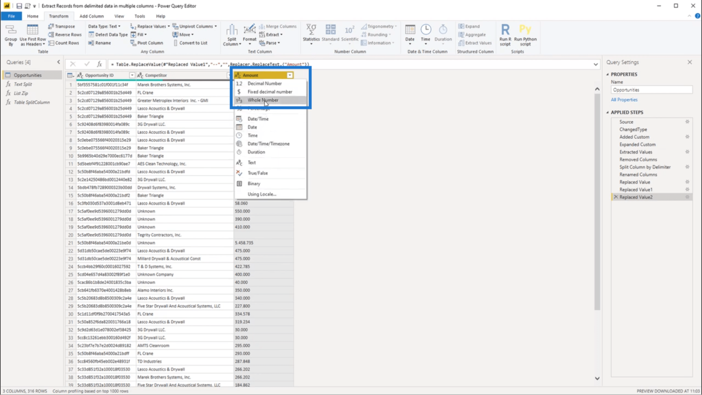Switch to the Tools tab
The width and height of the screenshot is (702, 395).
[x=140, y=16]
